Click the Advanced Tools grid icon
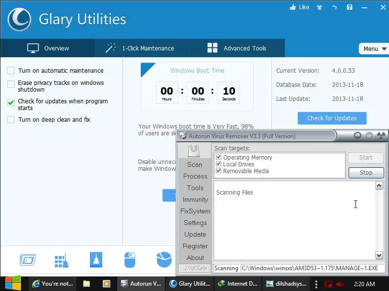The width and height of the screenshot is (389, 291). pos(212,48)
